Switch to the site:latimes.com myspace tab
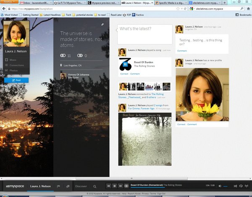This screenshot has width=252, height=197. pyautogui.click(x=205, y=3)
